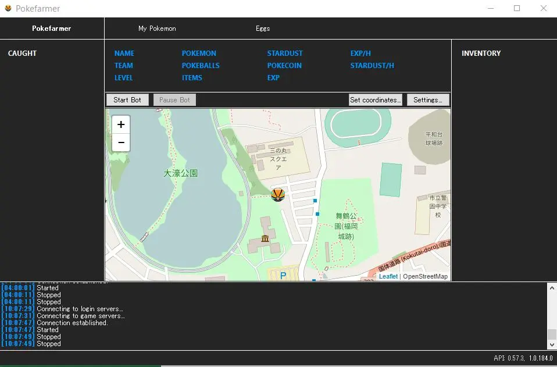Minimize the Pokefarmer window
The image size is (557, 367).
tap(491, 8)
